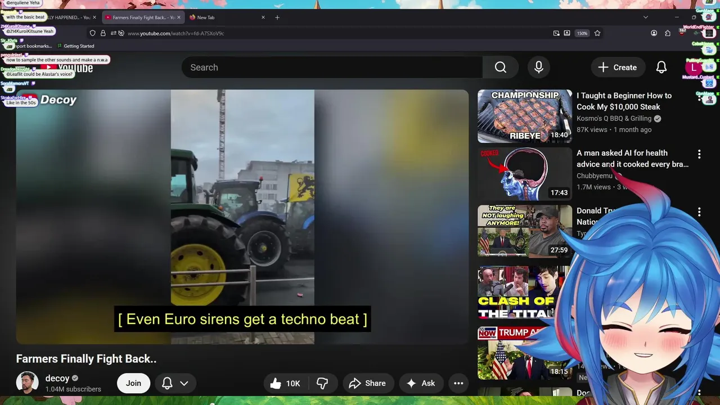Open AI health advice video thumbnail
This screenshot has width=720, height=405.
coord(525,174)
